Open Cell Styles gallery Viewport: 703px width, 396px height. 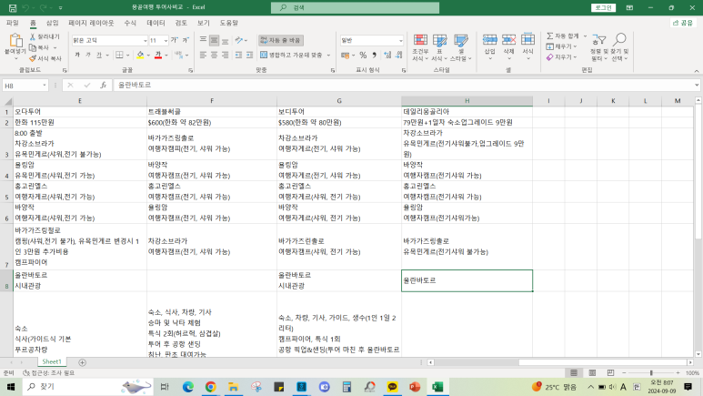tap(461, 47)
